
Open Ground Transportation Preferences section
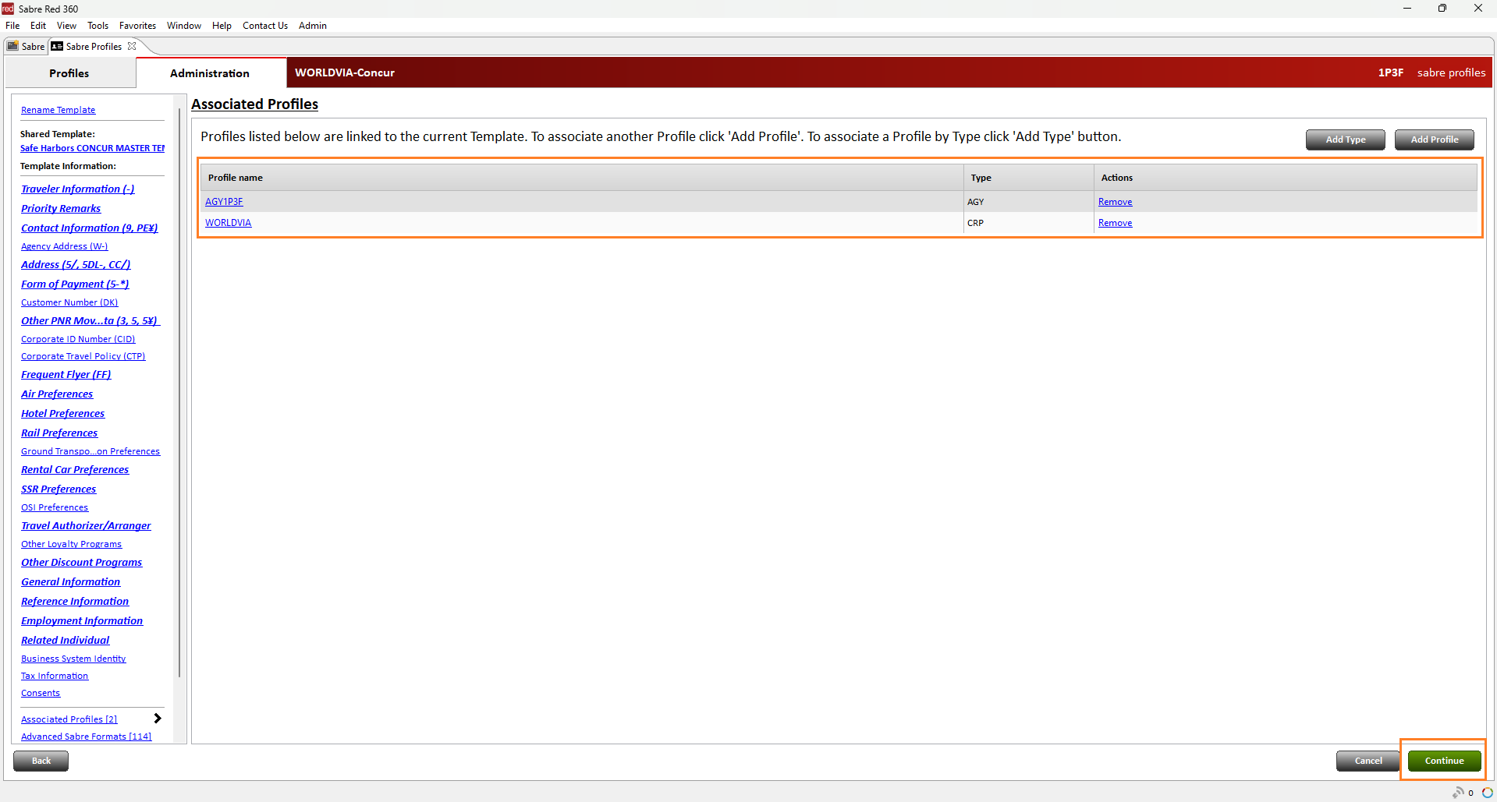coord(90,451)
